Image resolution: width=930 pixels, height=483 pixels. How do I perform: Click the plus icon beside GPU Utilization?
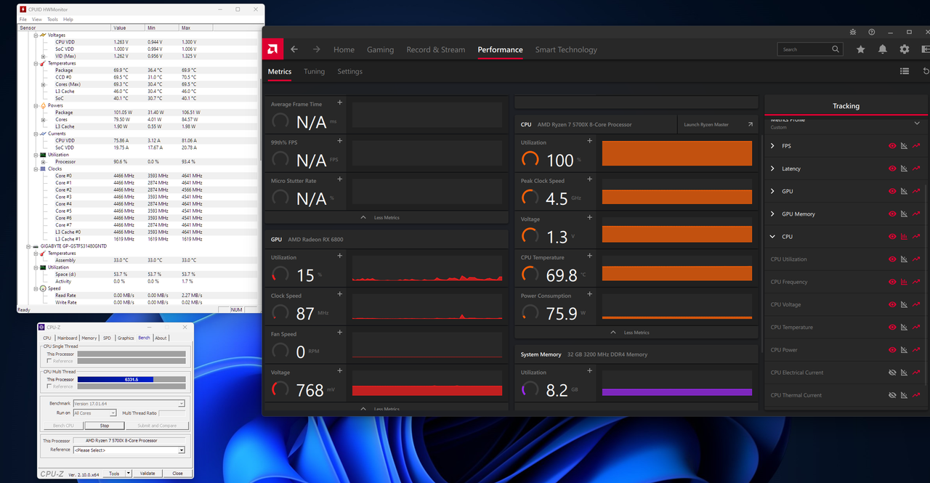click(x=340, y=256)
